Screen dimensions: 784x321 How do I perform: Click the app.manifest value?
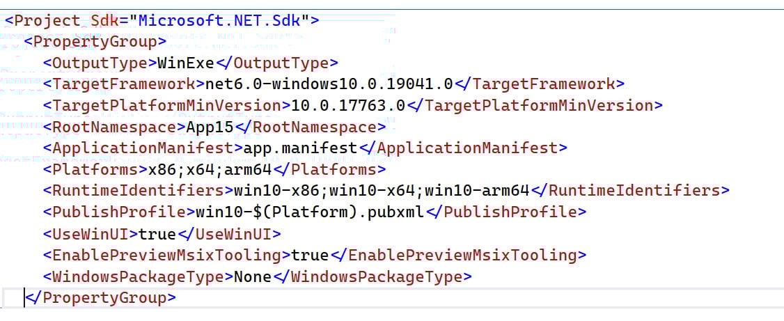coord(301,148)
